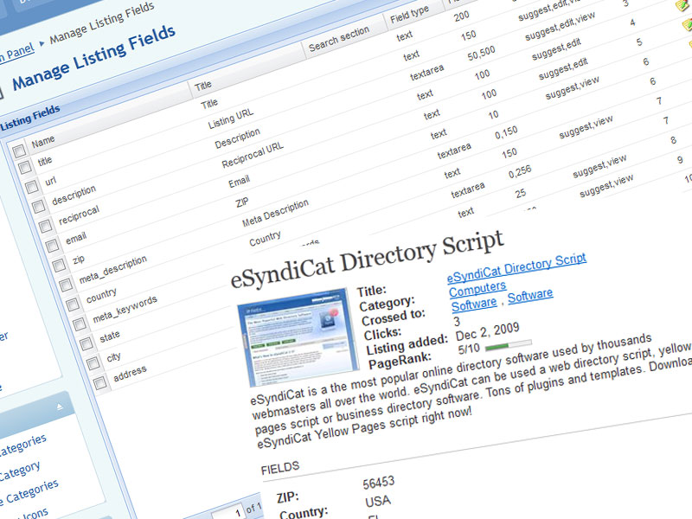Viewport: 692px width, 519px height.
Task: Tick the address field checkbox
Action: pyautogui.click(x=100, y=382)
